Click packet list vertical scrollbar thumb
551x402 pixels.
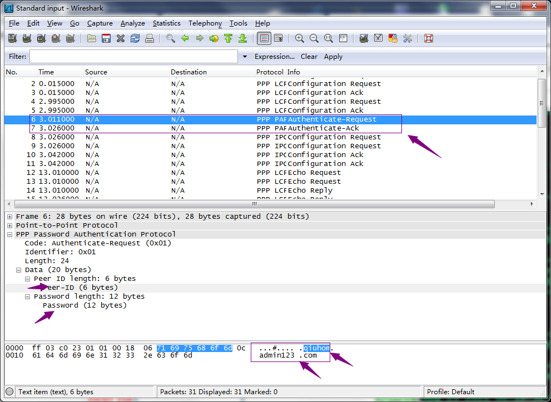tap(542, 103)
